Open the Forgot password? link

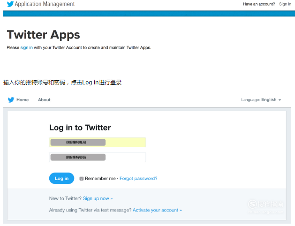coord(138,179)
